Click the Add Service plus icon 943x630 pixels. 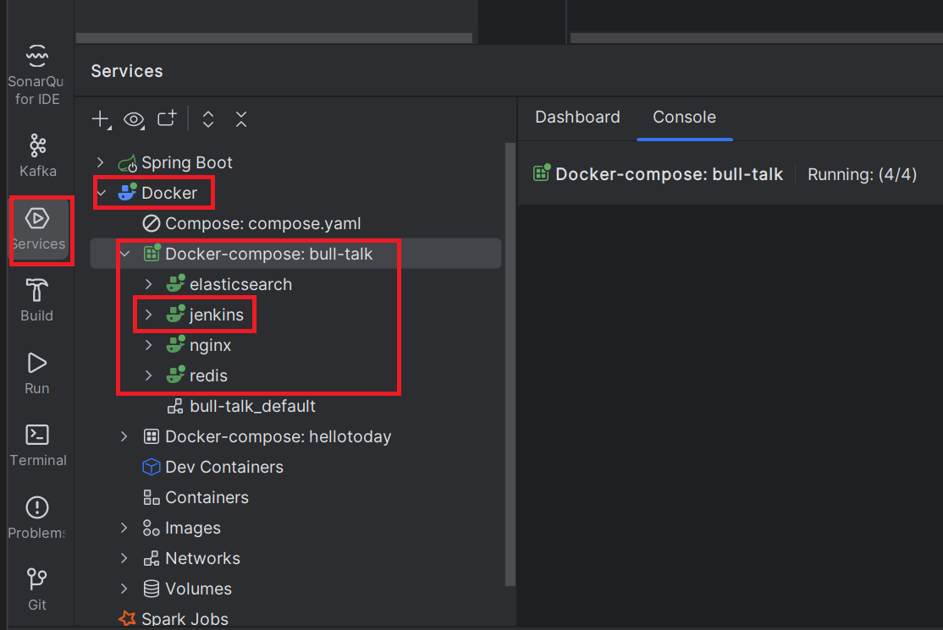click(x=101, y=119)
